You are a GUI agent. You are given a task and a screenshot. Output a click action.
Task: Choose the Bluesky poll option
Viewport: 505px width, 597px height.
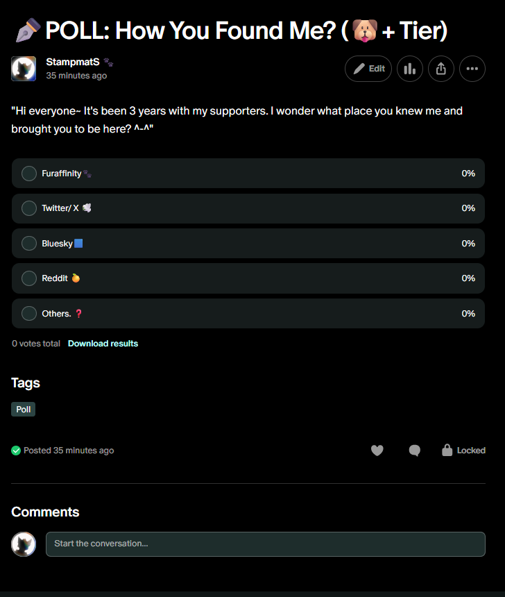[x=29, y=244]
